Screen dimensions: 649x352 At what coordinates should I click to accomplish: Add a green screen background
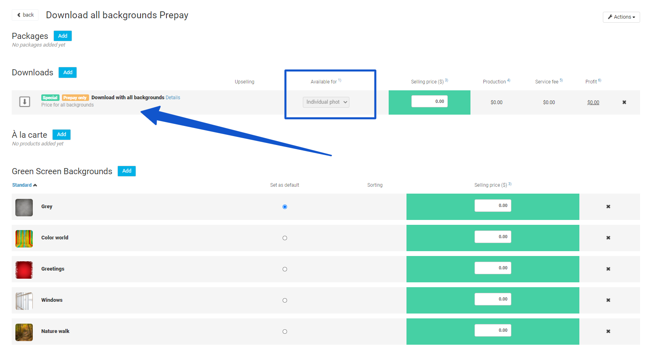[127, 171]
